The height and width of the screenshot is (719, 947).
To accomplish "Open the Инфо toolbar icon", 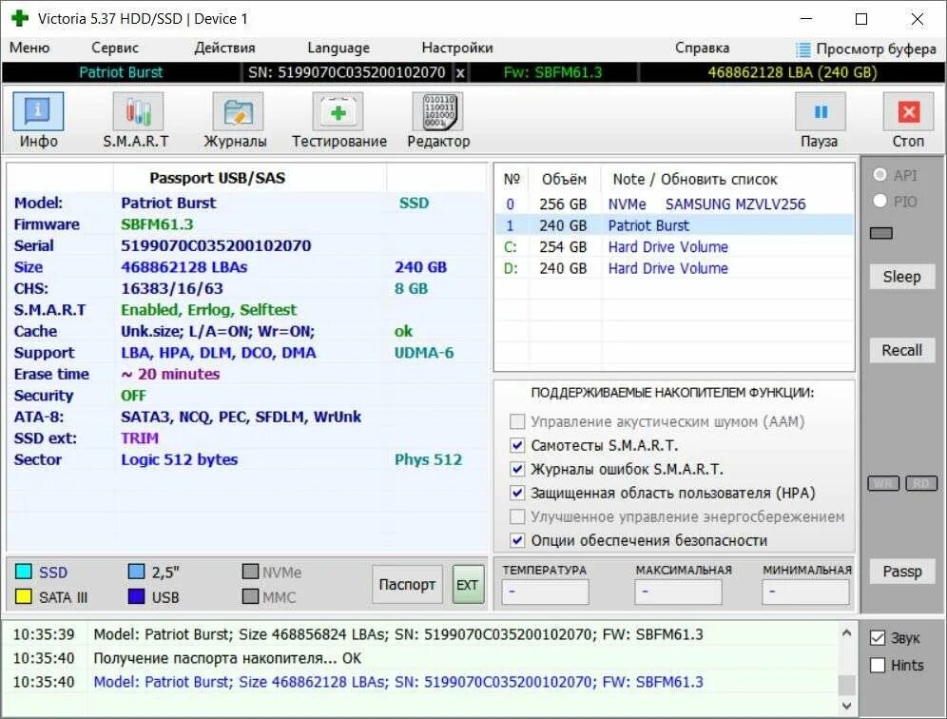I will (x=38, y=112).
